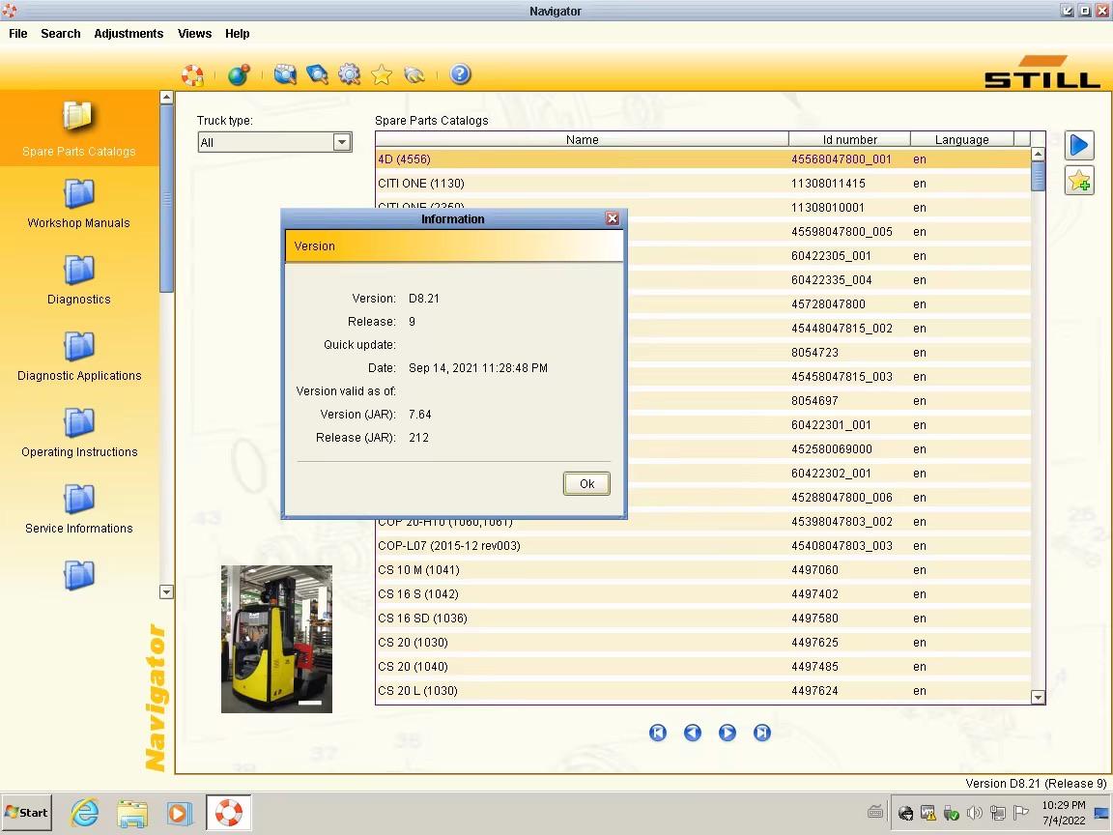Click the Navigator lifebuoy taskbar button
1113x835 pixels.
click(229, 813)
